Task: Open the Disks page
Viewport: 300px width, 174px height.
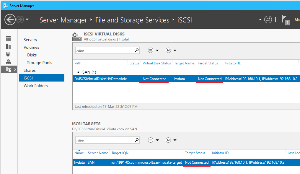Action: pyautogui.click(x=32, y=55)
